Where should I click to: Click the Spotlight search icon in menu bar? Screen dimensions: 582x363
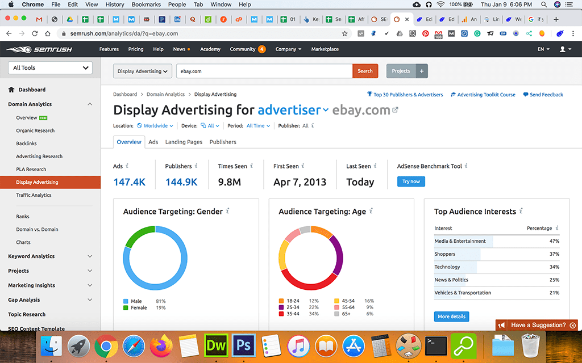click(544, 5)
